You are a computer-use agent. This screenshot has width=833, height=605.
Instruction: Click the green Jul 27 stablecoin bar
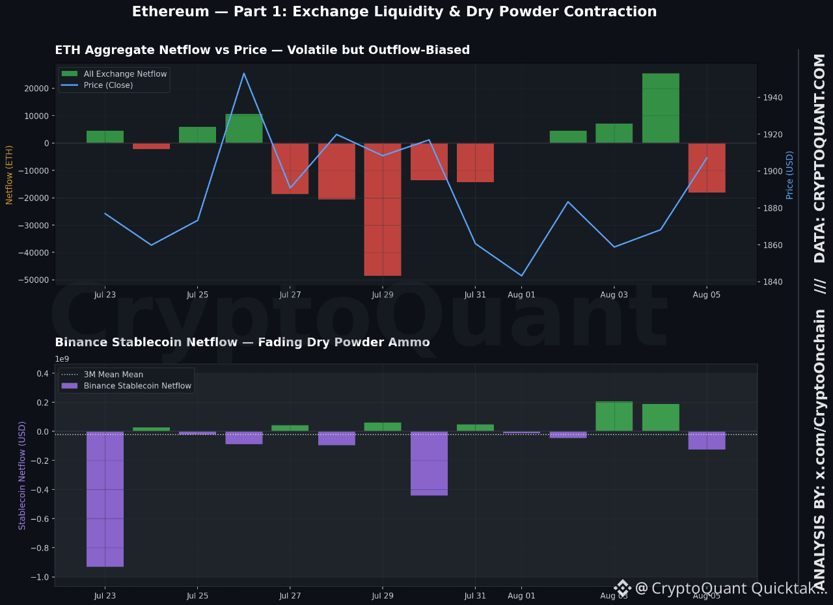pos(290,428)
